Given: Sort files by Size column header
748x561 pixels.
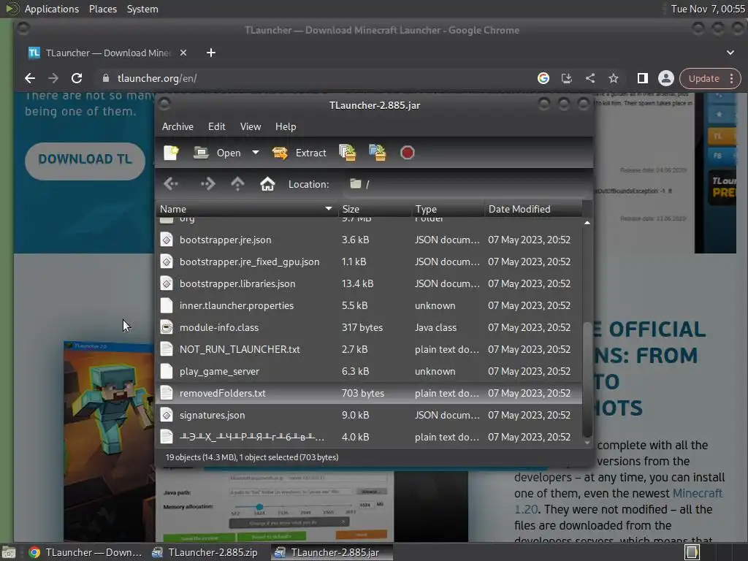Looking at the screenshot, I should click(x=375, y=209).
